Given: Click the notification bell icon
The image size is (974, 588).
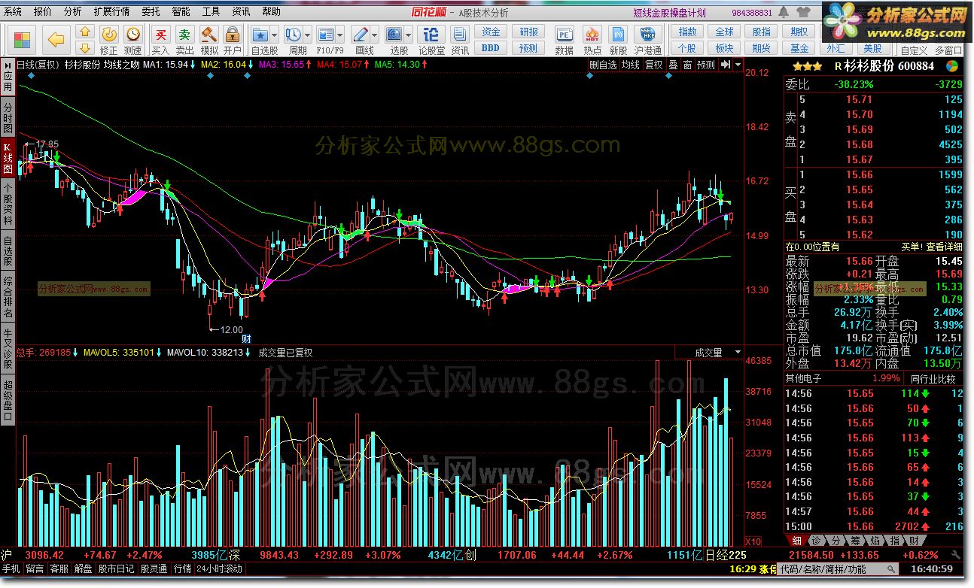Looking at the screenshot, I should coord(784,12).
